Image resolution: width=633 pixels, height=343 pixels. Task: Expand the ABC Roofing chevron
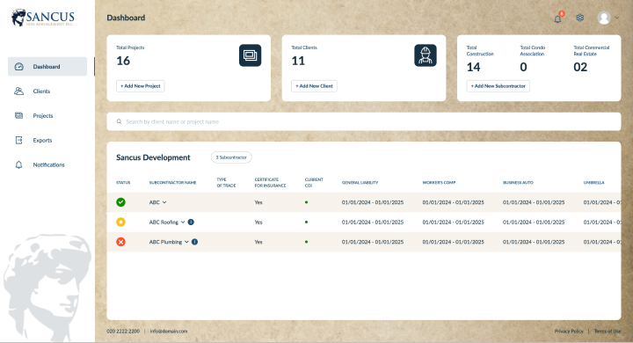183,223
